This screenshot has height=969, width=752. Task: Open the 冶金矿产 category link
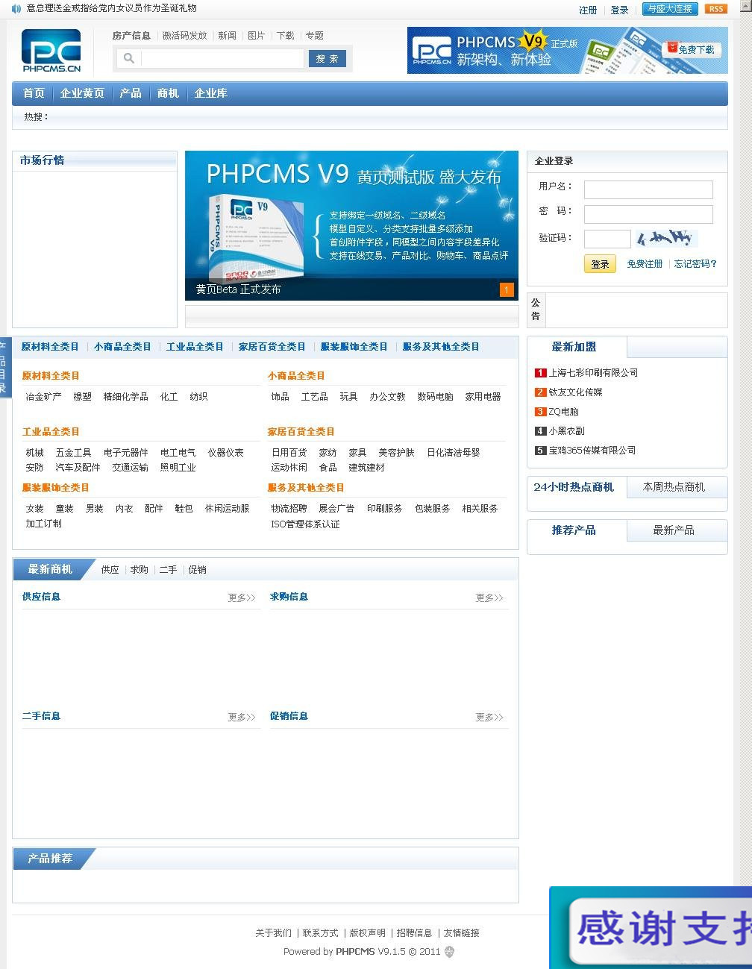pos(44,397)
